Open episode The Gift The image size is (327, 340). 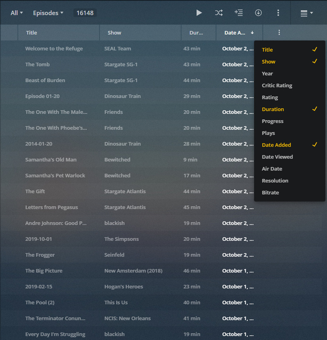(35, 191)
